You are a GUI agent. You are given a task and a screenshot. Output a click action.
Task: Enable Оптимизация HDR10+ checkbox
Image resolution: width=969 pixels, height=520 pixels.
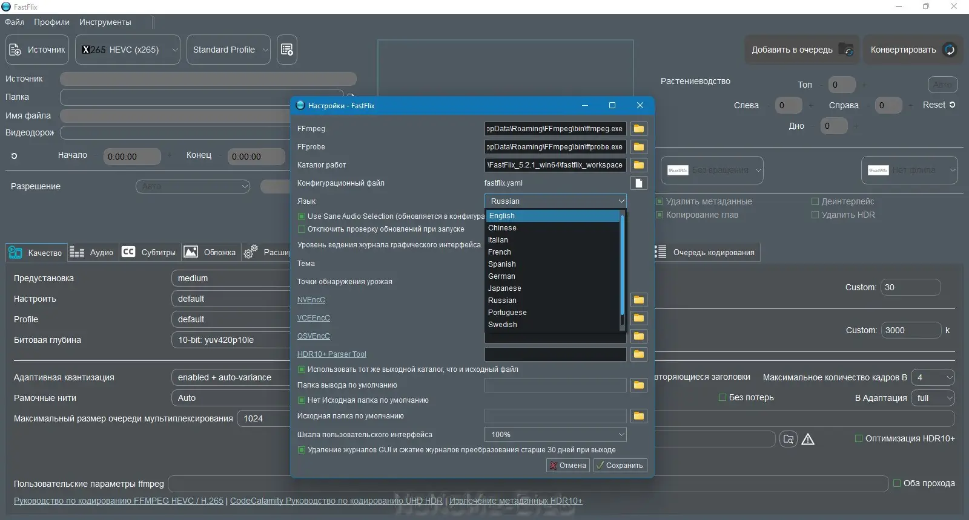click(859, 438)
